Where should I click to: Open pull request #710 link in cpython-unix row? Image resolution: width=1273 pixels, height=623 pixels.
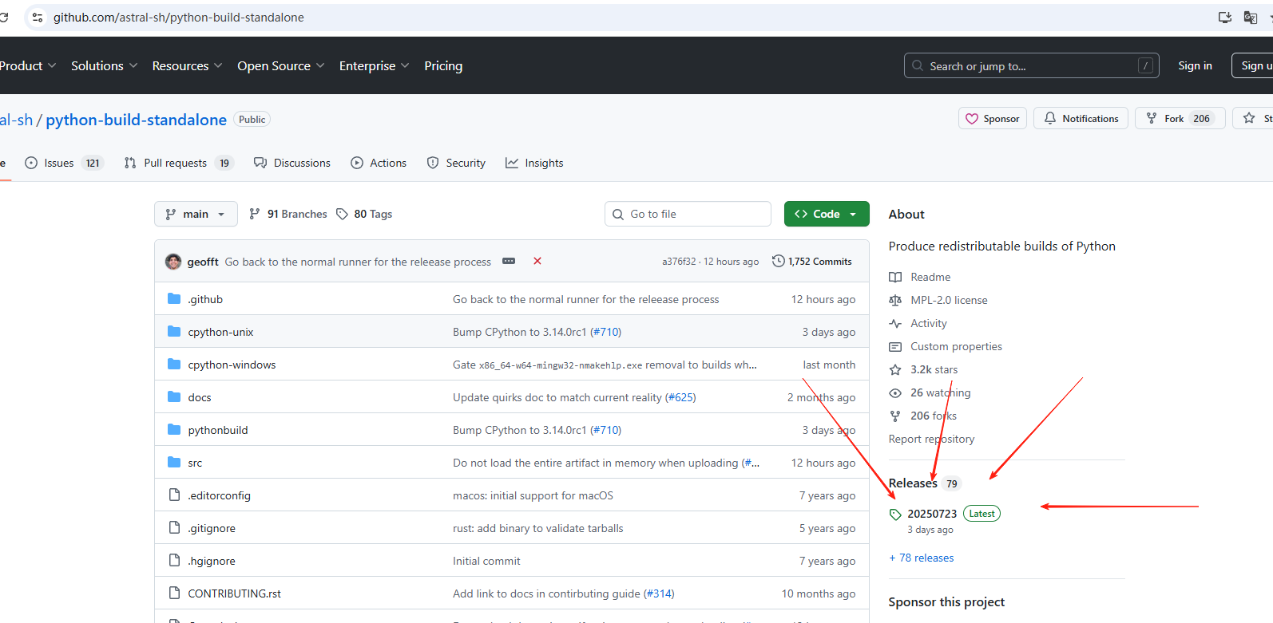[x=605, y=332]
